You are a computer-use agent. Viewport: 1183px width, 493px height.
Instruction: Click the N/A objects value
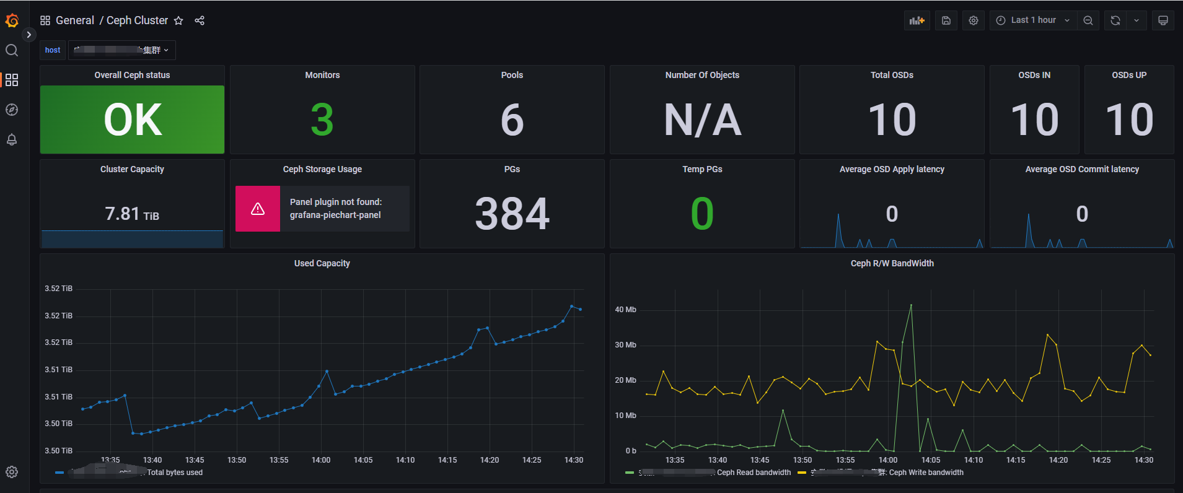[x=702, y=120]
